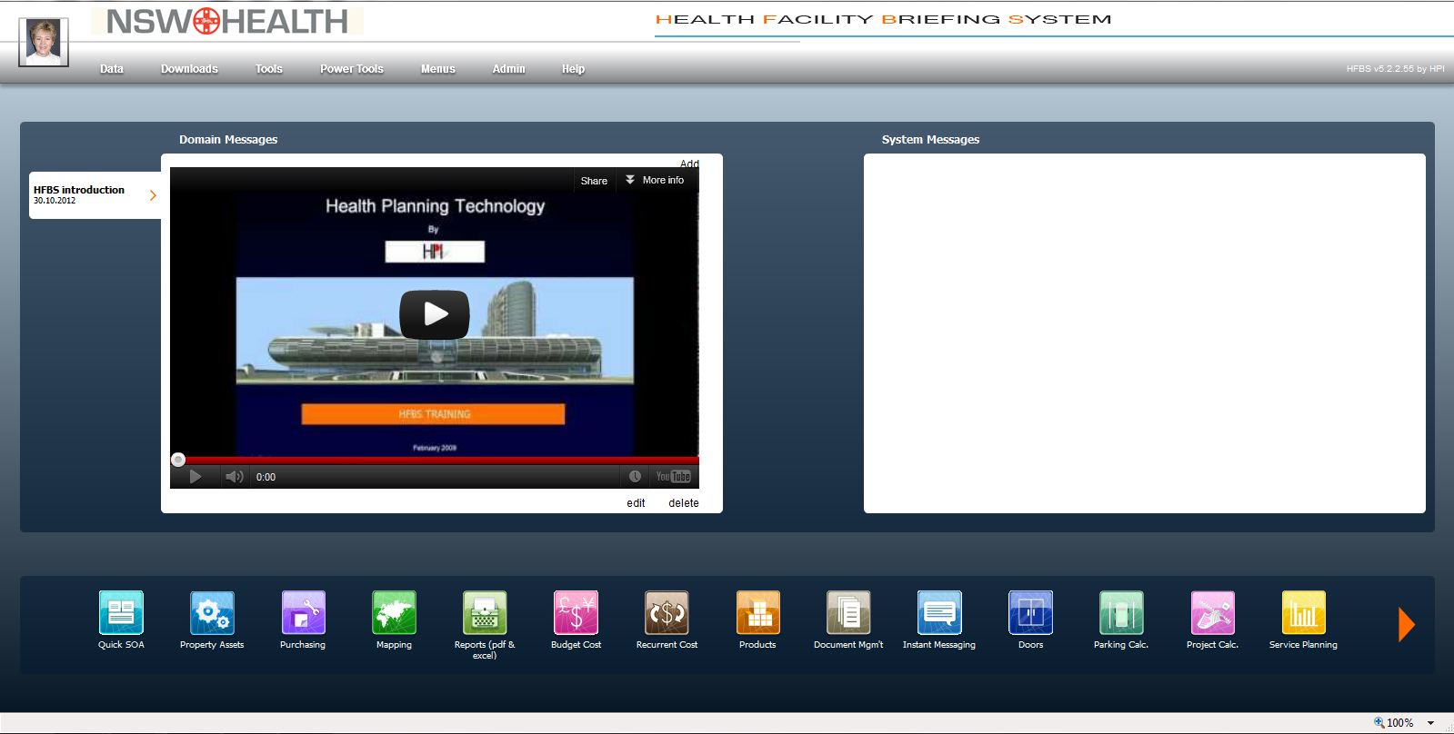Click Add domain message link

(x=689, y=164)
